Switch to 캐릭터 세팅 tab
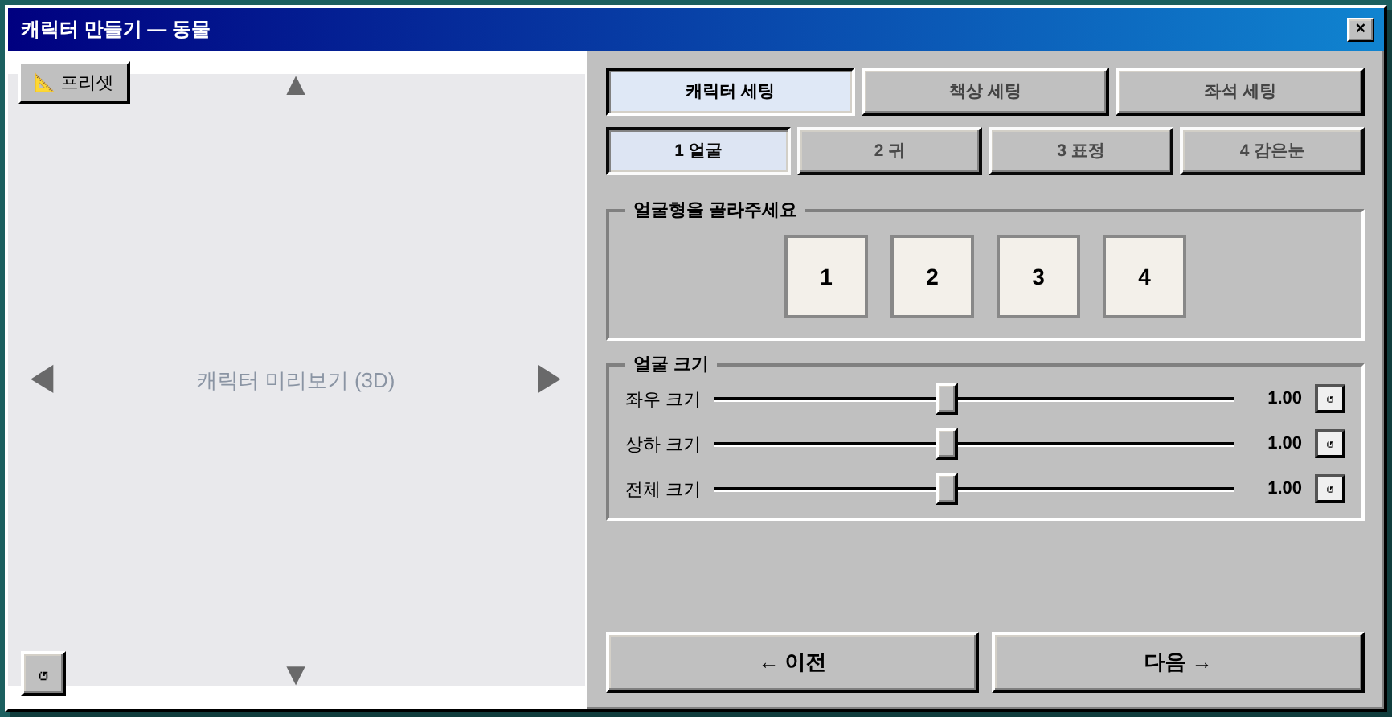The height and width of the screenshot is (717, 1392). (x=730, y=92)
